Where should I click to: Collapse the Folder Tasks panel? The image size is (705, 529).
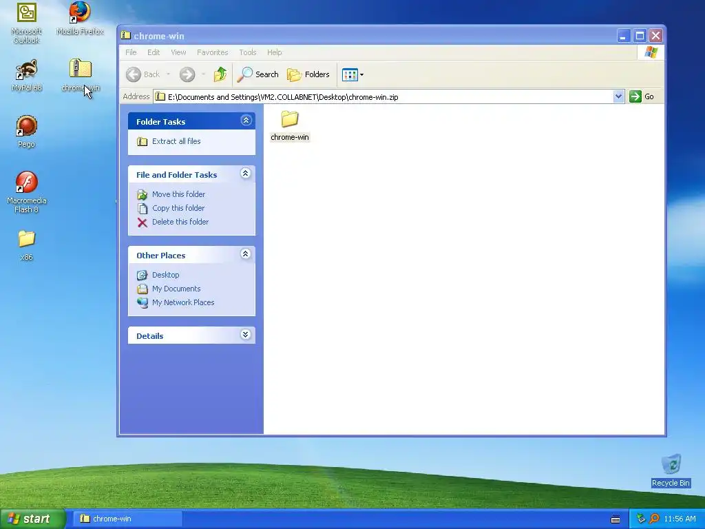(x=246, y=120)
